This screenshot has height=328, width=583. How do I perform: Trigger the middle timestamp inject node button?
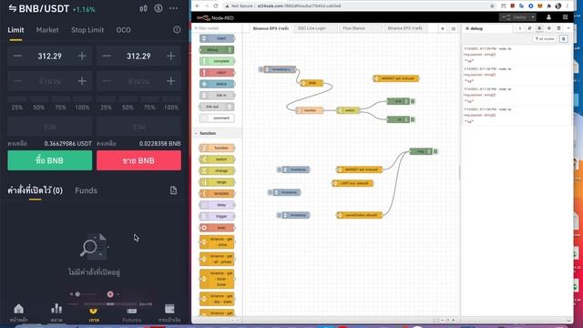[270, 192]
